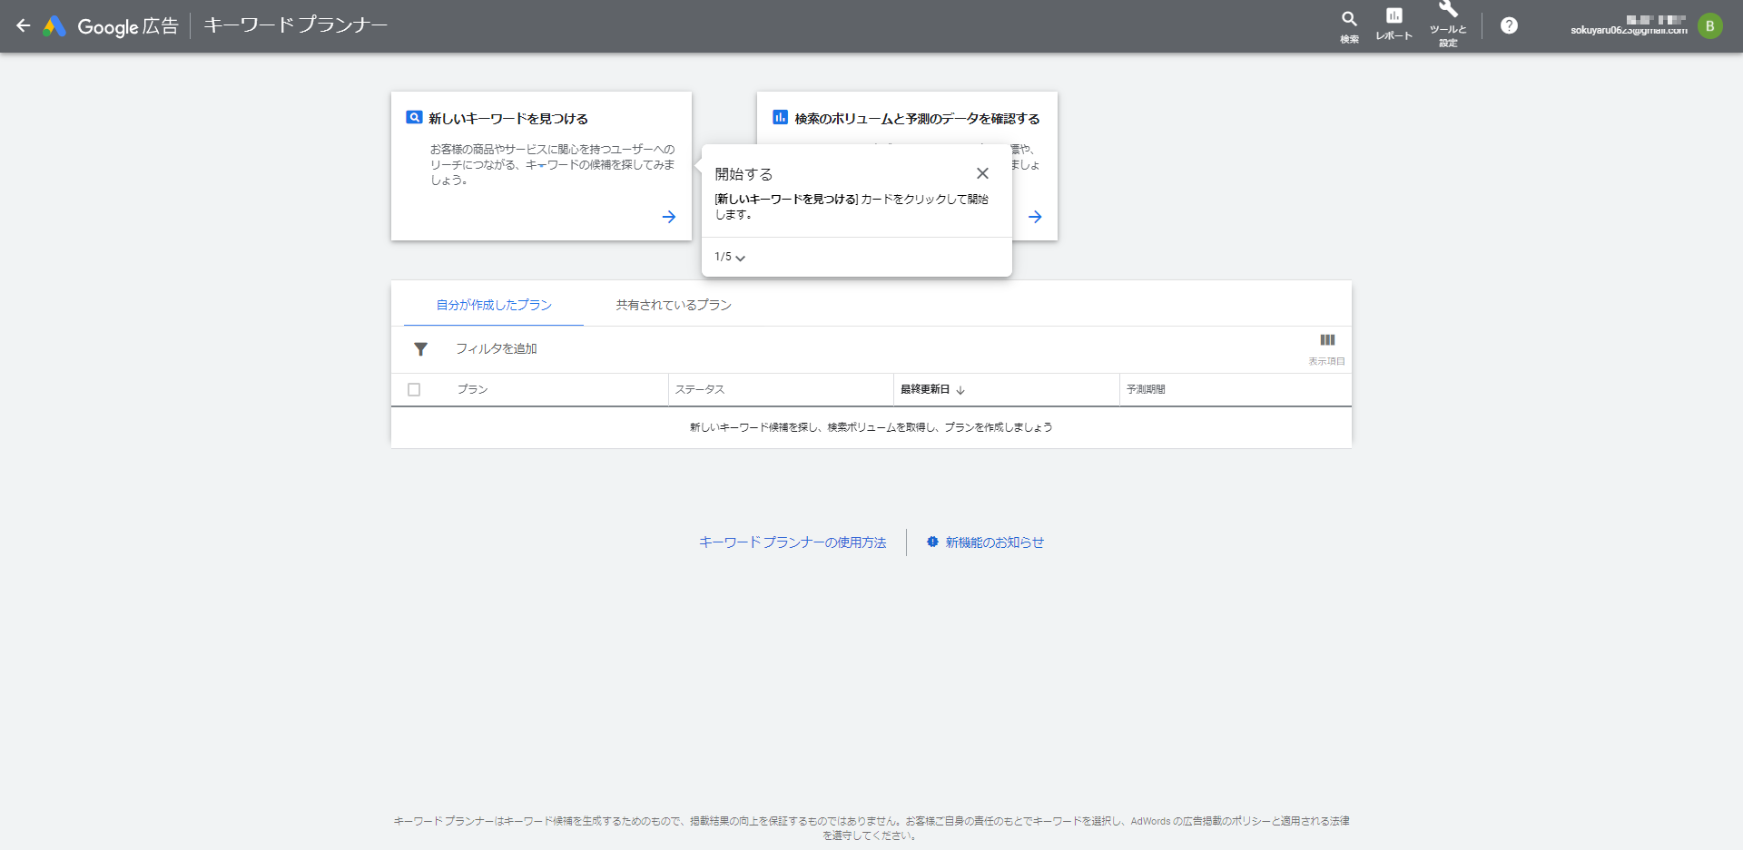Open the reports (レポート) icon
This screenshot has height=850, width=1743.
tap(1393, 24)
